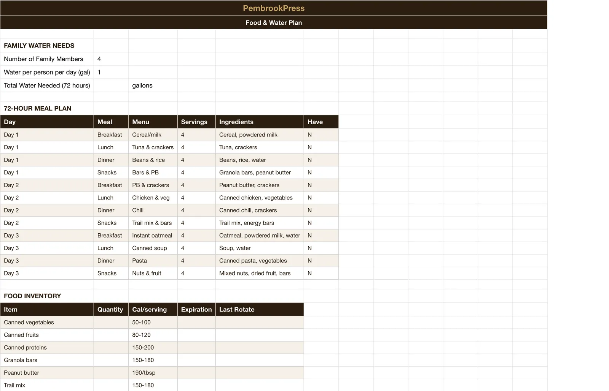
Task: Click the Pasta menu cell
Action: [x=153, y=261]
